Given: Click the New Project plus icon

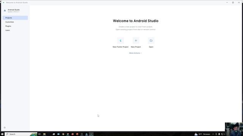Looking at the screenshot, I should click(x=136, y=40).
